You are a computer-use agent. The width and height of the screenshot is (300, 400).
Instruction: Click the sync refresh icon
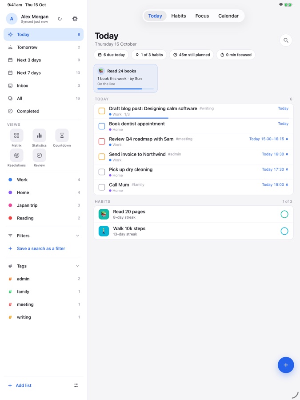pos(60,19)
